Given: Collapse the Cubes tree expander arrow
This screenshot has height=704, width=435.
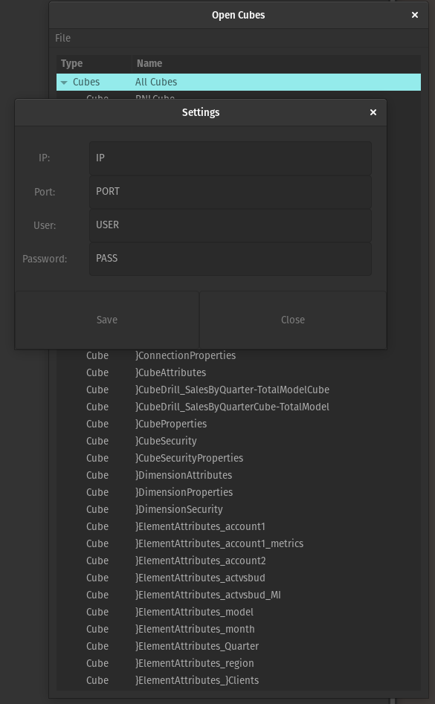Looking at the screenshot, I should click(64, 83).
